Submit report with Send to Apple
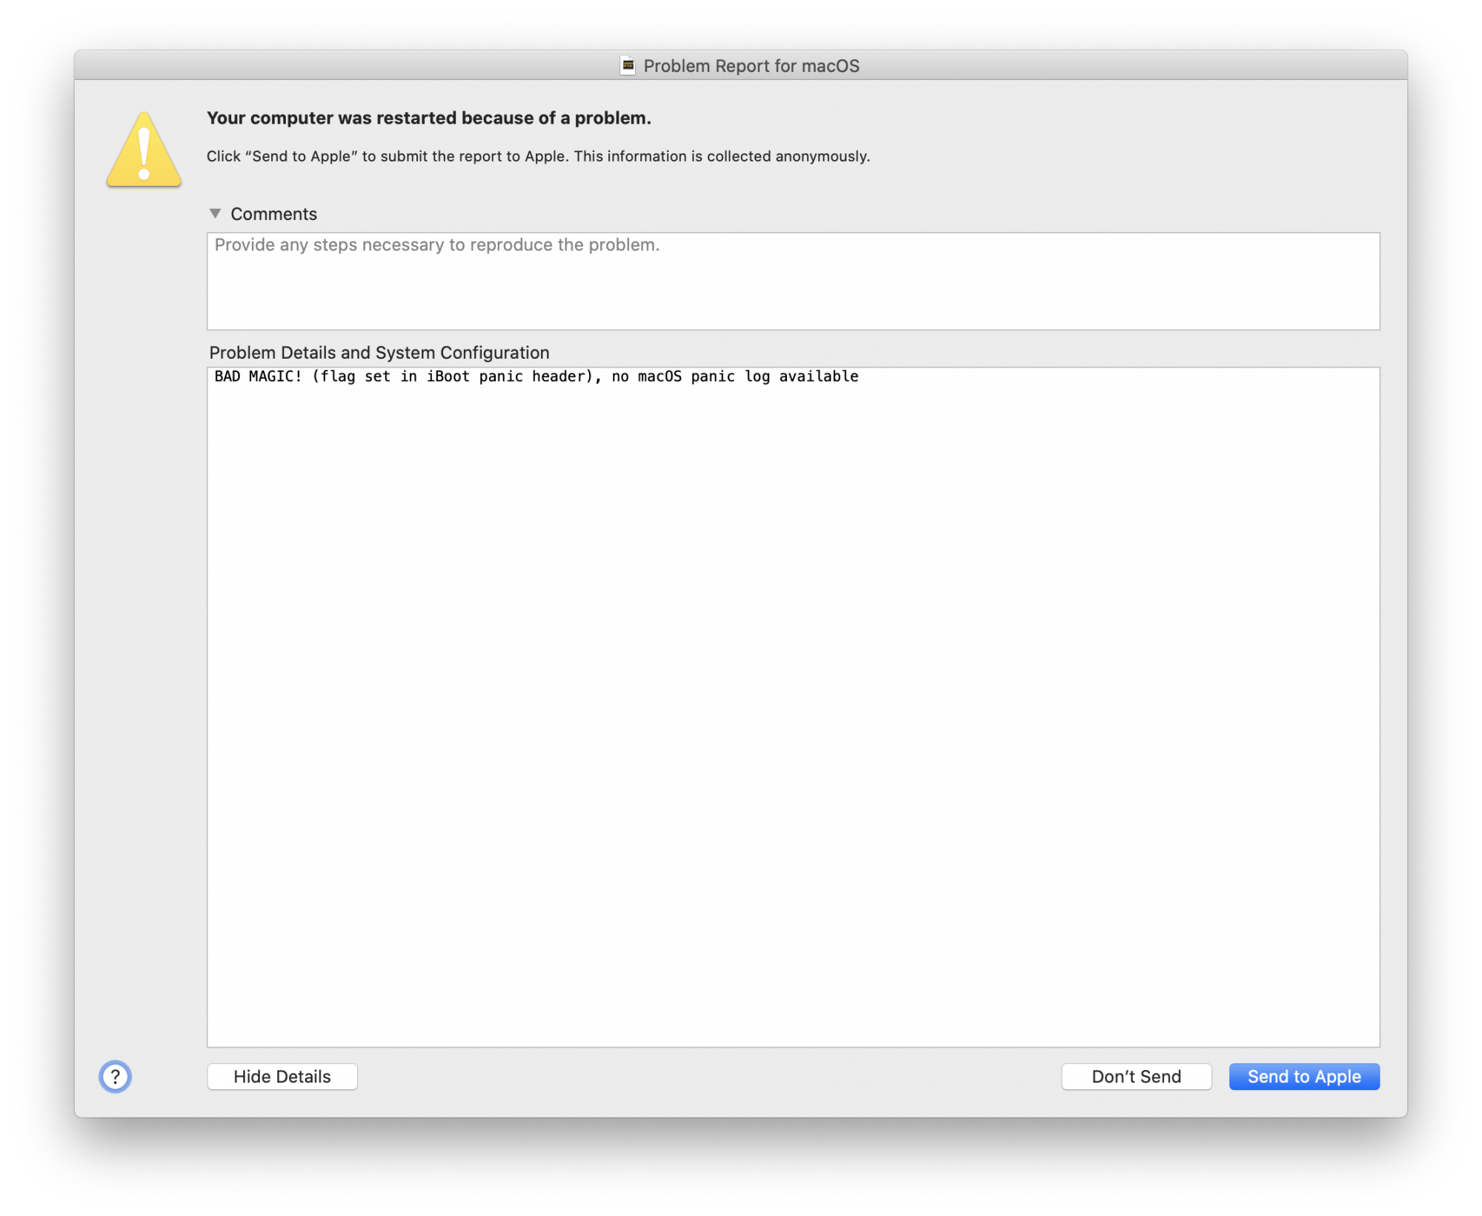 (1303, 1077)
